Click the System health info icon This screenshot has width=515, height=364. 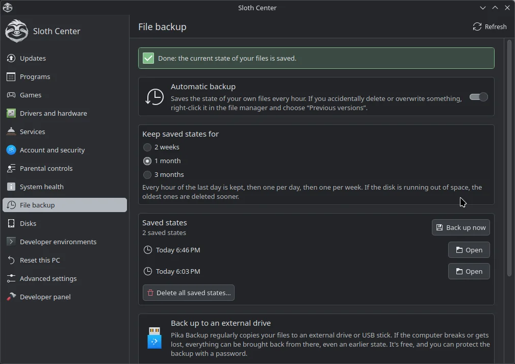click(11, 187)
